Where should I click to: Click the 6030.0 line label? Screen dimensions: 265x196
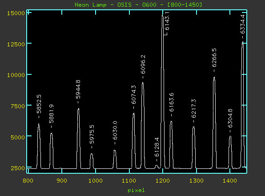pos(115,131)
